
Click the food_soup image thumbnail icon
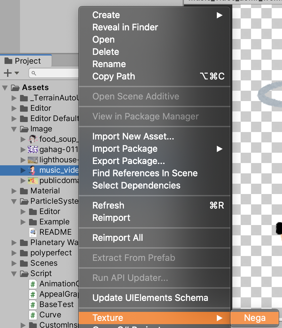click(x=33, y=139)
